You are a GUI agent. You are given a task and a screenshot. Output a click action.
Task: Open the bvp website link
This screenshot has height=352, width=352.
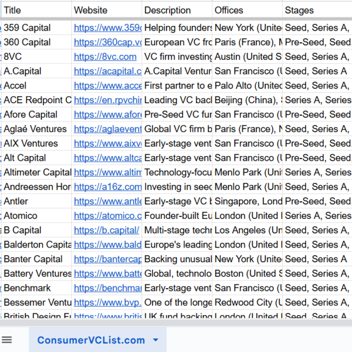[x=108, y=302]
